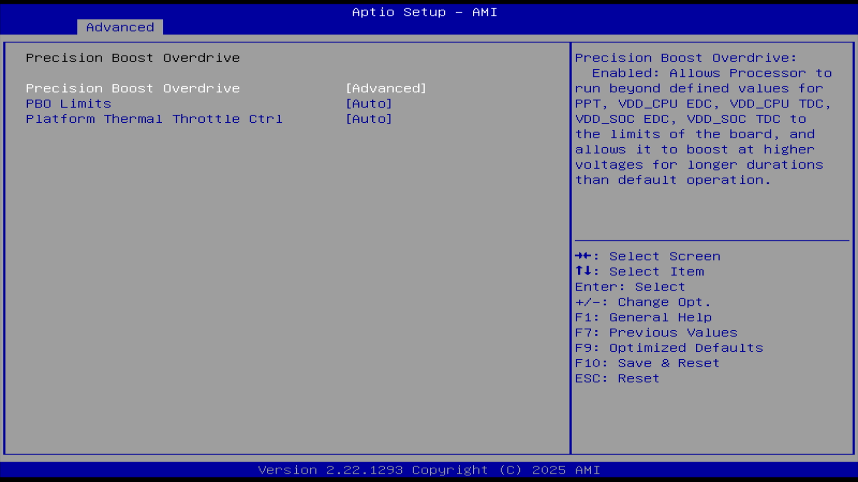Screen dimensions: 858x482
Task: Open the Thermal Throttle Ctrl [Auto] dropdown
Action: (369, 119)
